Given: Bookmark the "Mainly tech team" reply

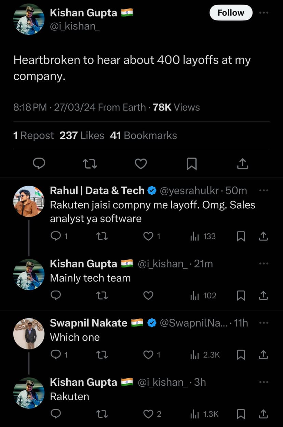Looking at the screenshot, I should 241,295.
